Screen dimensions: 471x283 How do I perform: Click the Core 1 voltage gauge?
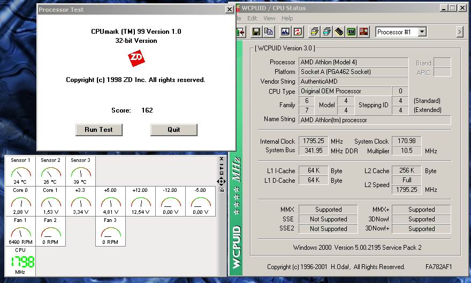click(50, 201)
